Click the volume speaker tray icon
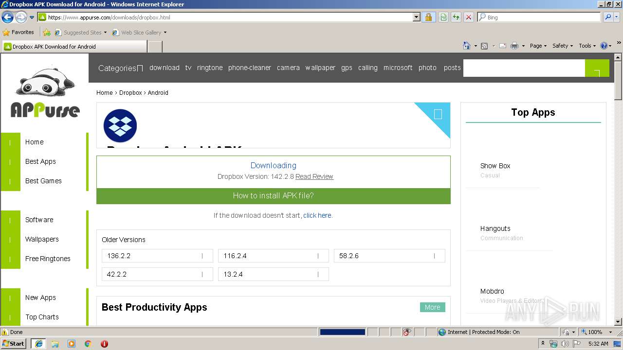Screen dimensions: 623x350 tap(565, 344)
